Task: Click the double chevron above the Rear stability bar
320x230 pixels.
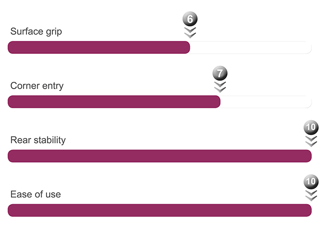Action: click(x=311, y=141)
